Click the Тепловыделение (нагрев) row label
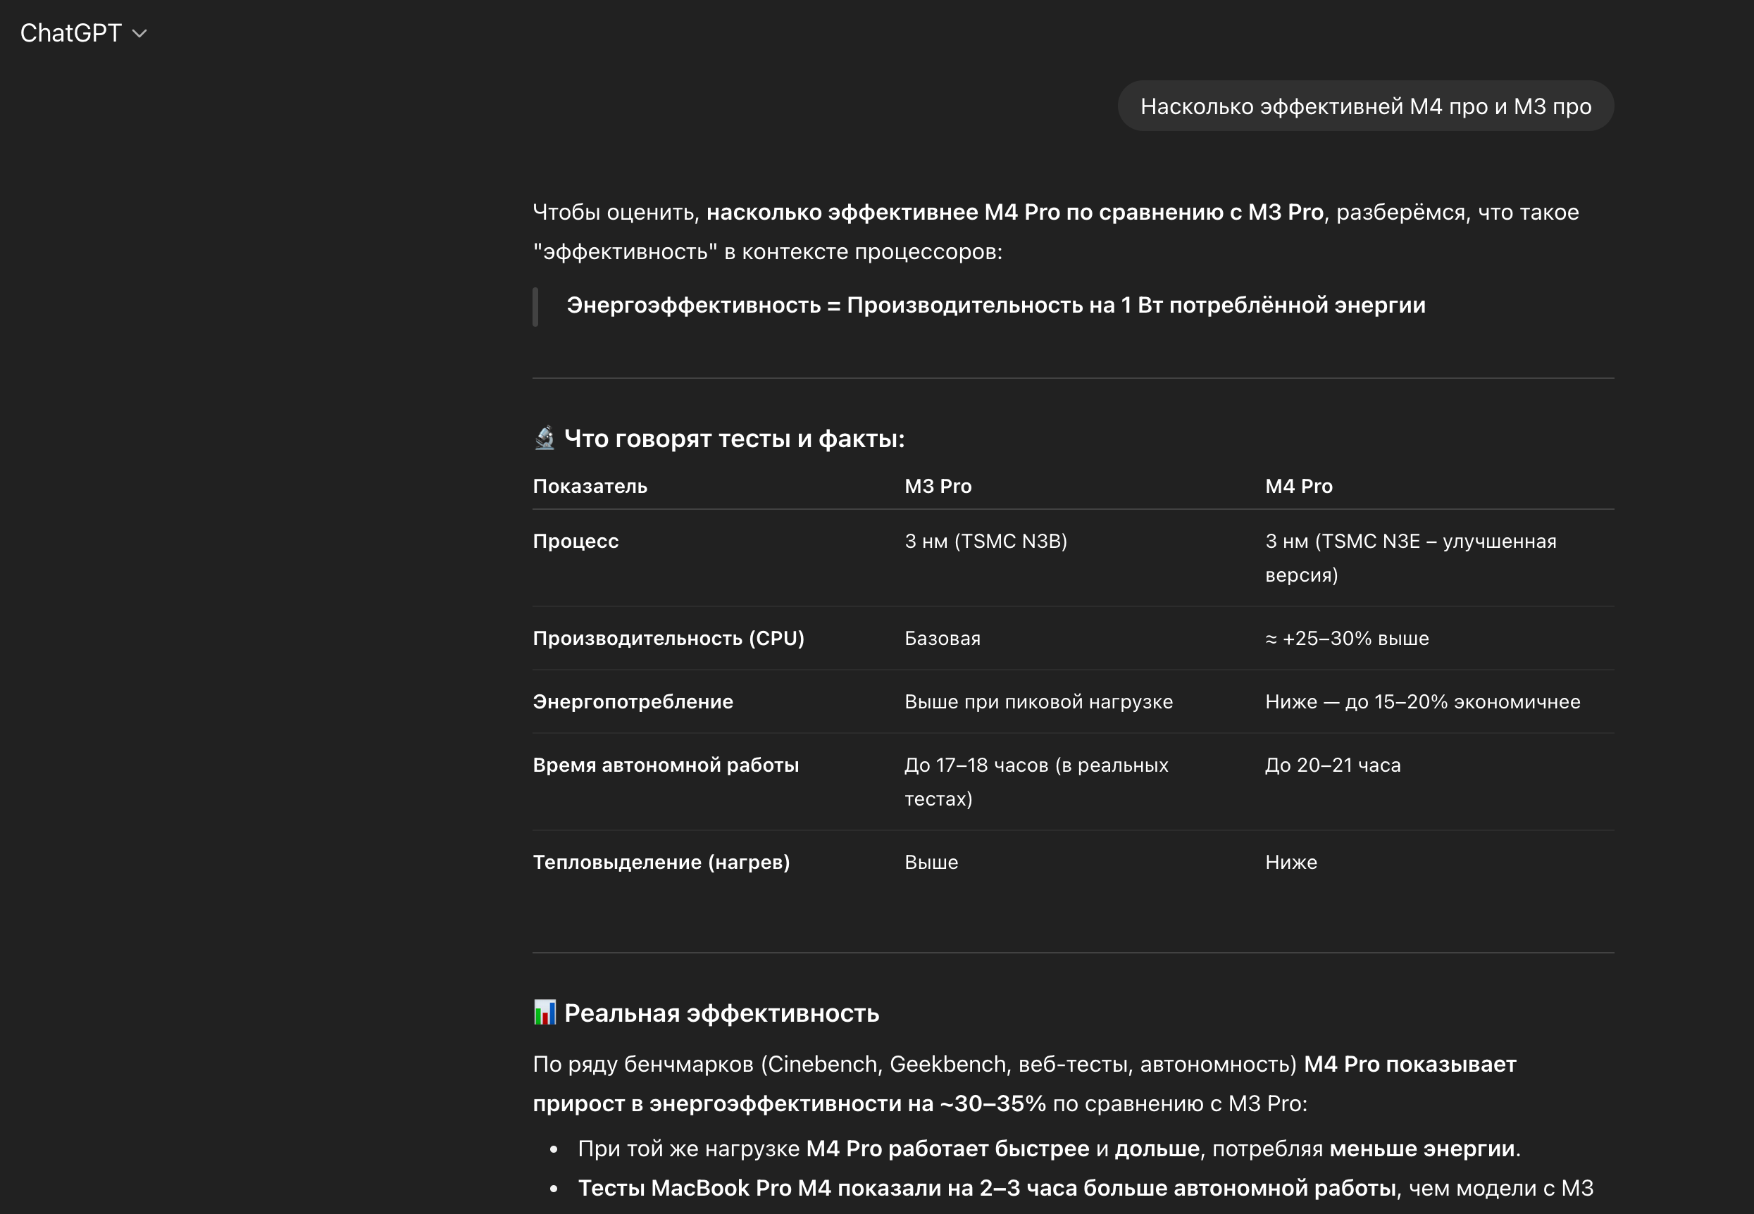Image resolution: width=1754 pixels, height=1214 pixels. [661, 862]
